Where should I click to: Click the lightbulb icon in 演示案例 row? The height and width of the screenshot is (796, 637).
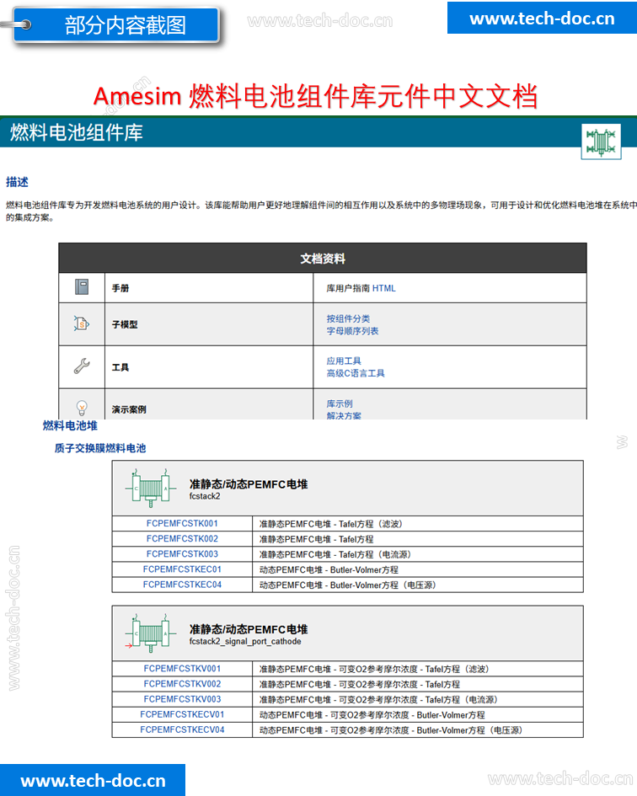click(x=82, y=408)
